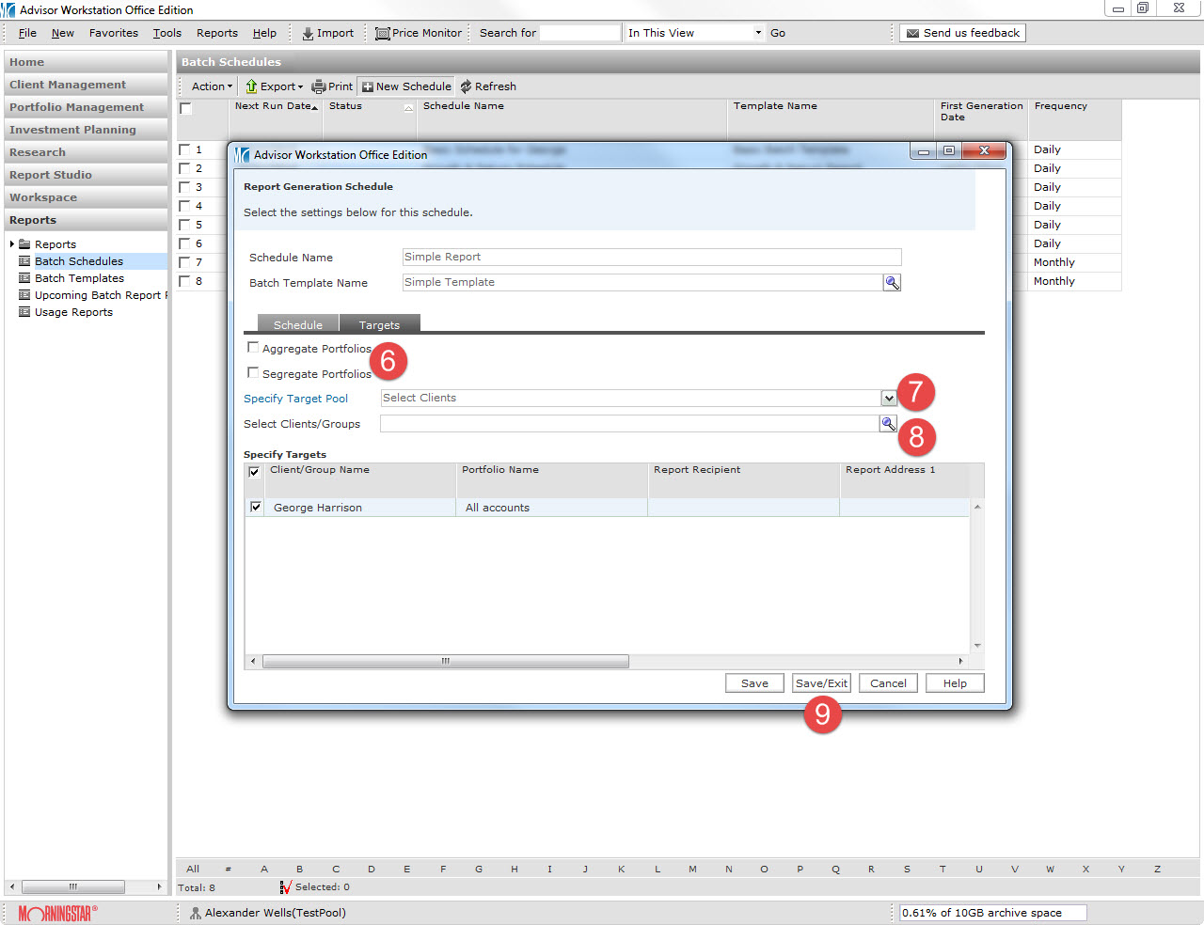1204x925 pixels.
Task: Click the Print icon in the toolbar
Action: click(319, 86)
